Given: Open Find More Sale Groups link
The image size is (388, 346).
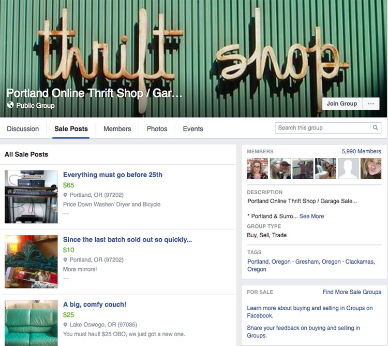Looking at the screenshot, I should [x=352, y=292].
